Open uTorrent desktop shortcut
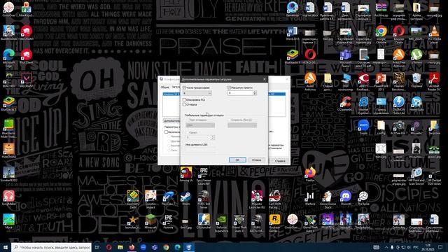448x252 pixels. point(416,55)
